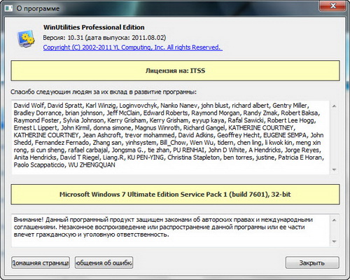The width and height of the screenshot is (350, 280).
Task: Click credits list scroll down arrow
Action: [334, 169]
